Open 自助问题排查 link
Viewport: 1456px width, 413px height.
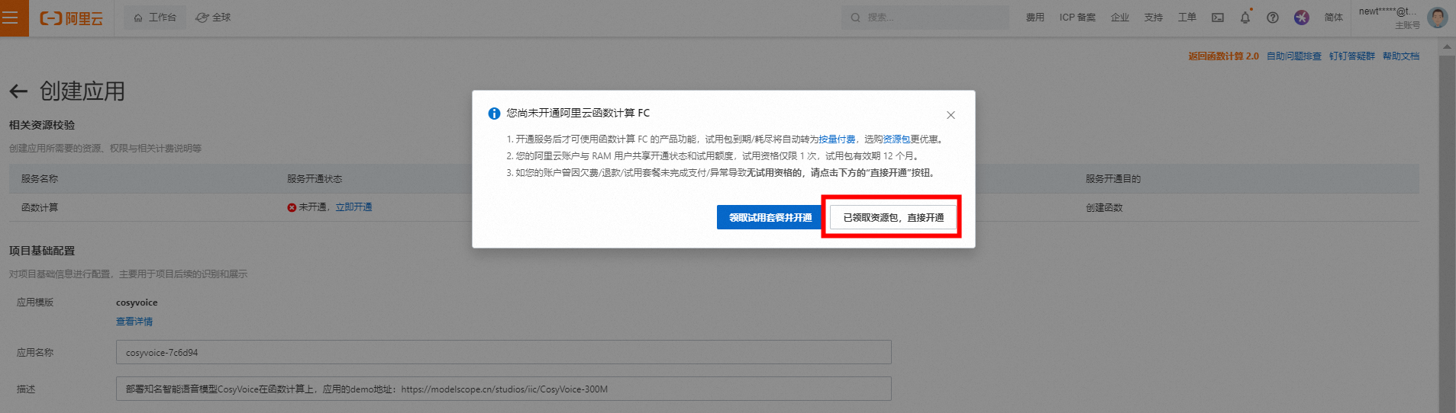point(1293,56)
